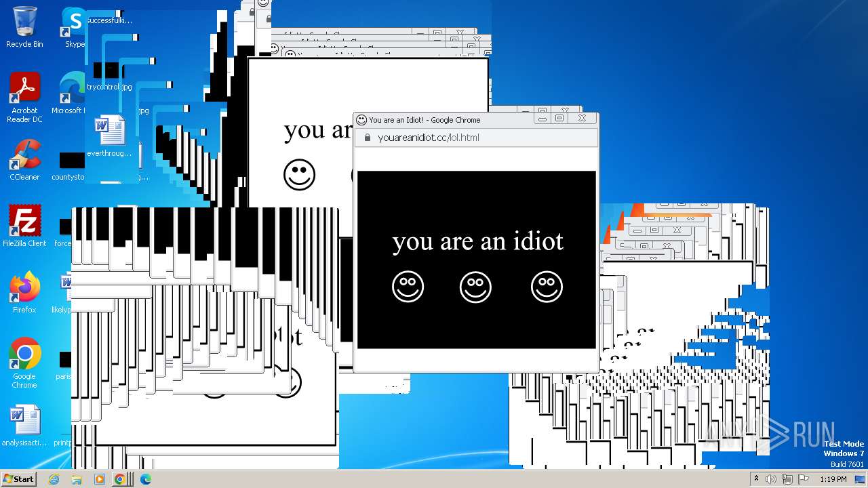
Task: Select the countysto... desktop file
Action: point(69,167)
